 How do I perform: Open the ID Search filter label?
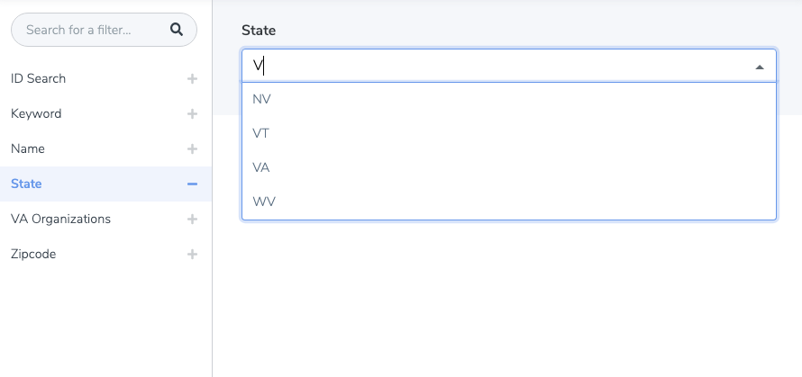pos(38,79)
